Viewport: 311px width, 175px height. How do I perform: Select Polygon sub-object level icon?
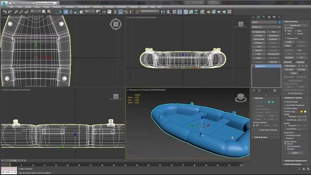pos(269,102)
